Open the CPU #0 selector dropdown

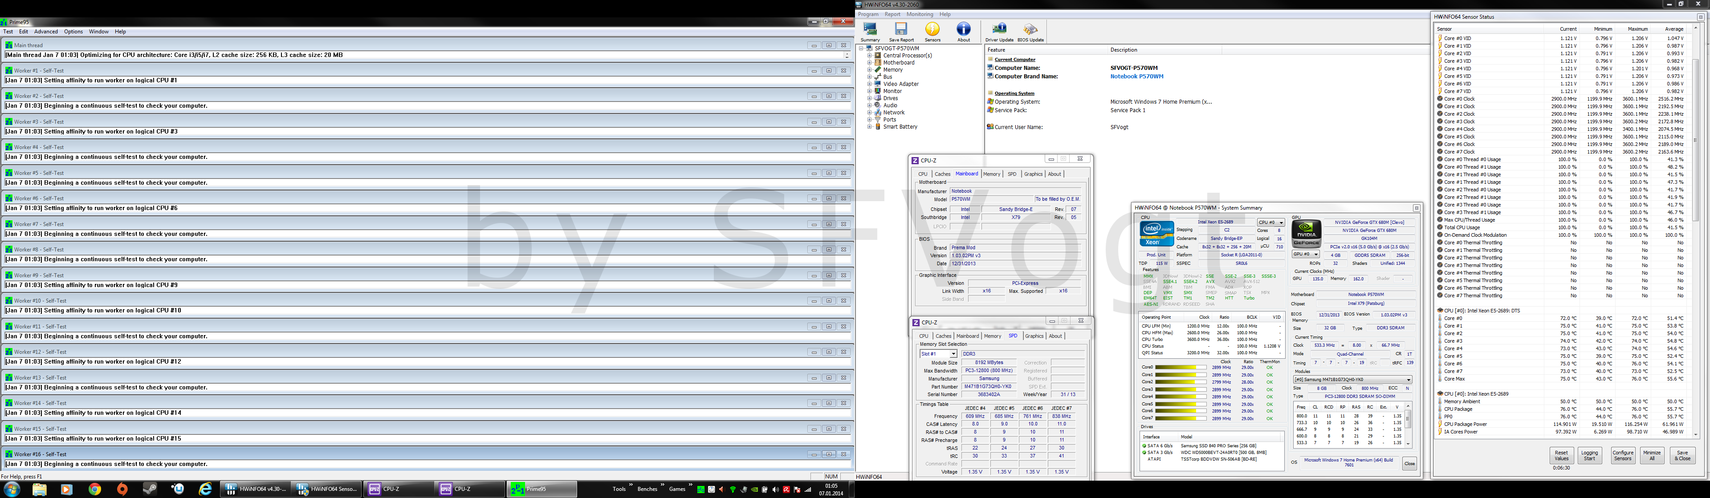point(1270,223)
